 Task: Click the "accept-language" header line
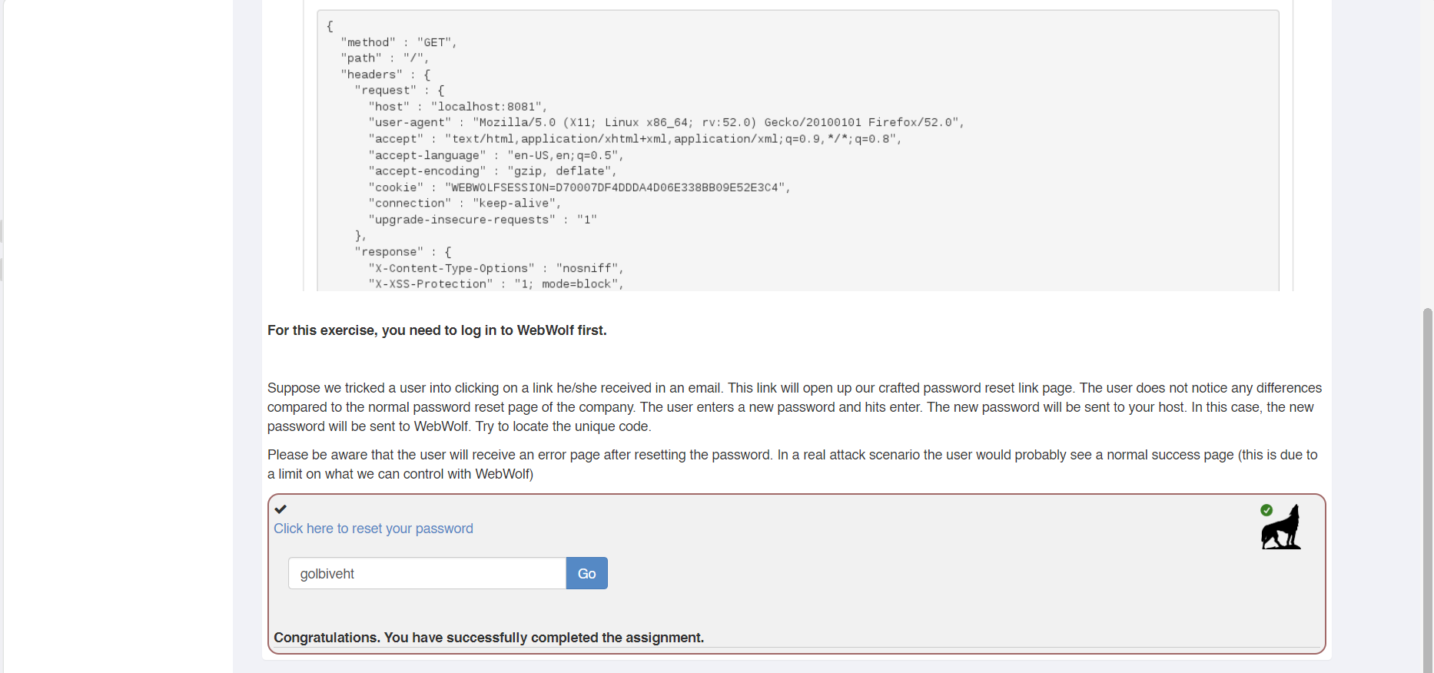point(496,155)
